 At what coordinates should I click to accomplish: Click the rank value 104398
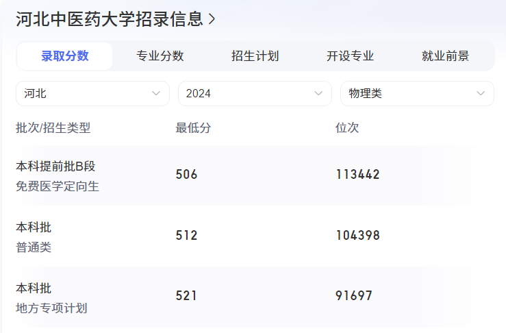(358, 235)
